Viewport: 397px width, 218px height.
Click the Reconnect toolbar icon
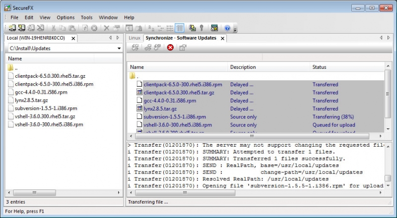[31, 28]
